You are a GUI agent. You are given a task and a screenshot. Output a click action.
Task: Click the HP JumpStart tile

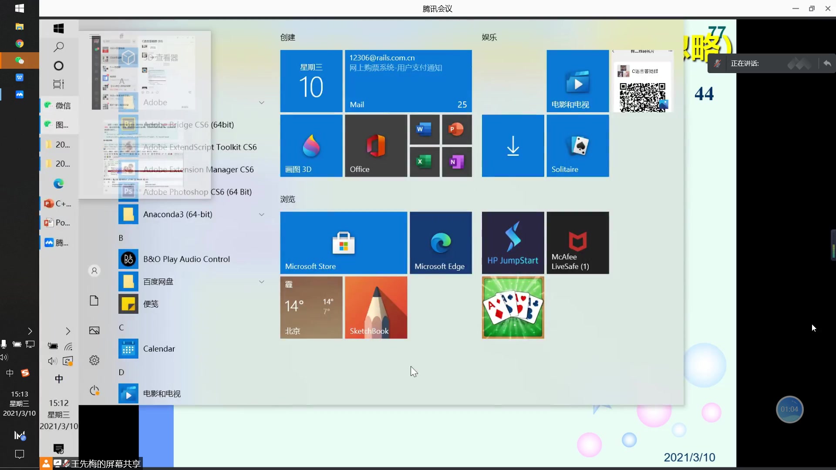(512, 242)
